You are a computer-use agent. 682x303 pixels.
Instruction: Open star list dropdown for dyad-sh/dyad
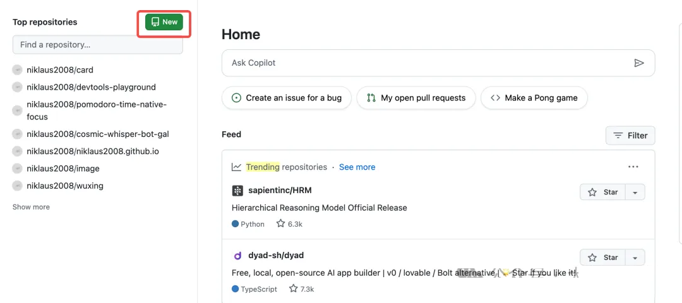[635, 258]
